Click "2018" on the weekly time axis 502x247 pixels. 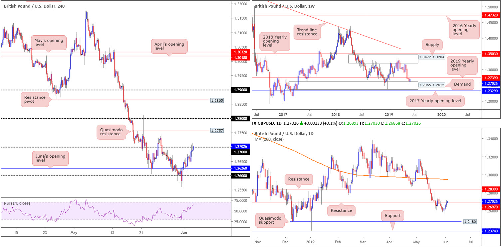pos(335,115)
